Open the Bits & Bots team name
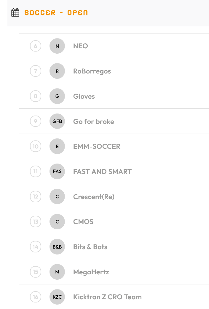 [x=90, y=247]
